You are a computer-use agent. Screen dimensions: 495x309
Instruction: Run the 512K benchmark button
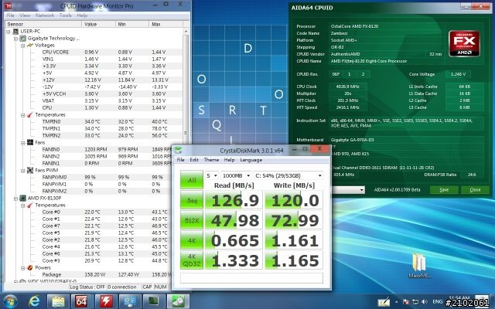tap(192, 220)
